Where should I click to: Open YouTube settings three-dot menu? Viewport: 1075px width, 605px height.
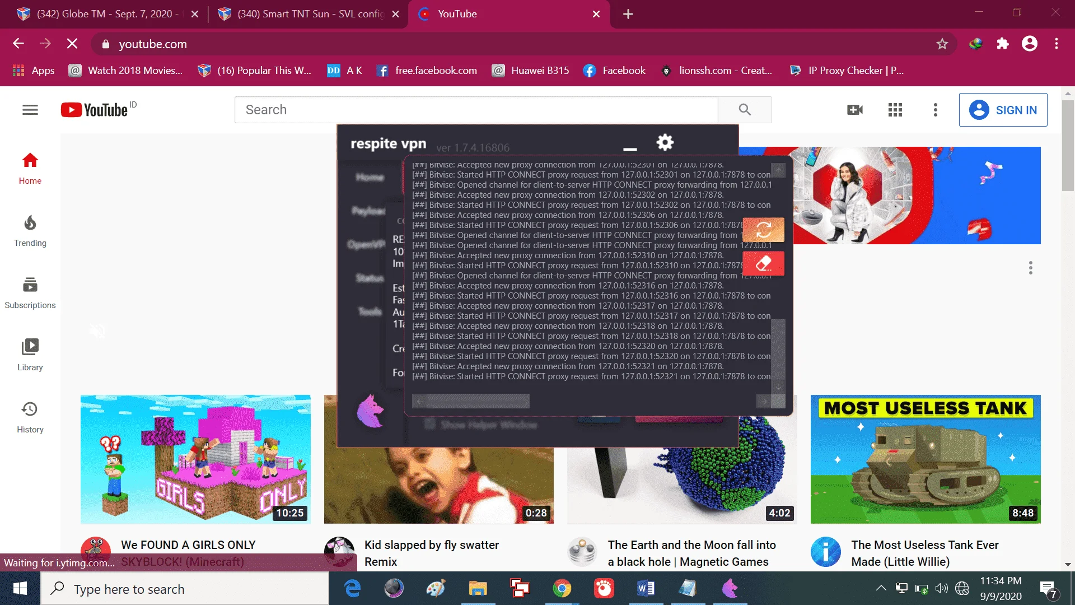pyautogui.click(x=935, y=110)
